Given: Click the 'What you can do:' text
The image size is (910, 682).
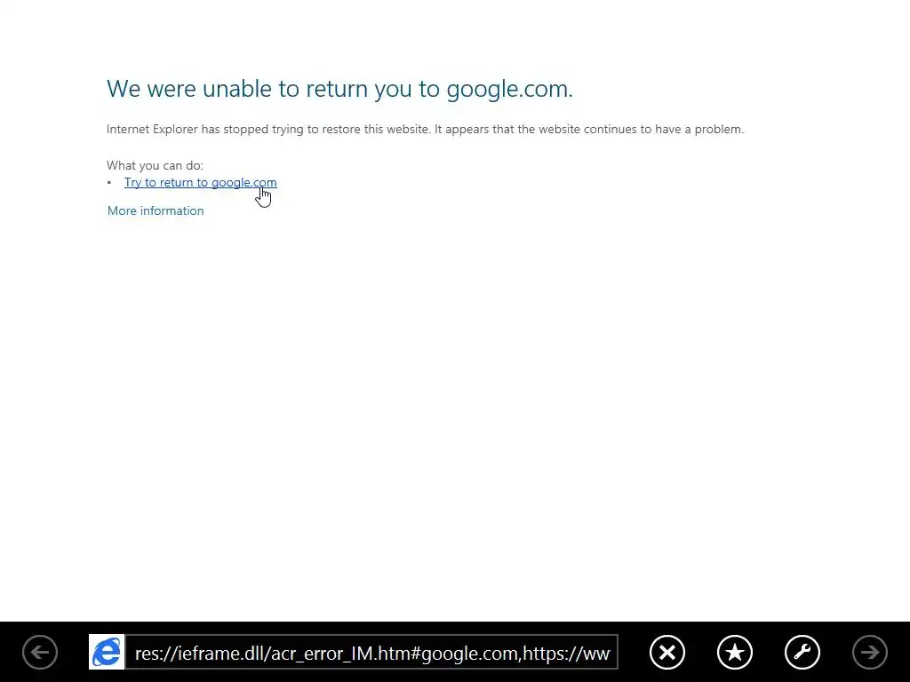Looking at the screenshot, I should pyautogui.click(x=155, y=165).
